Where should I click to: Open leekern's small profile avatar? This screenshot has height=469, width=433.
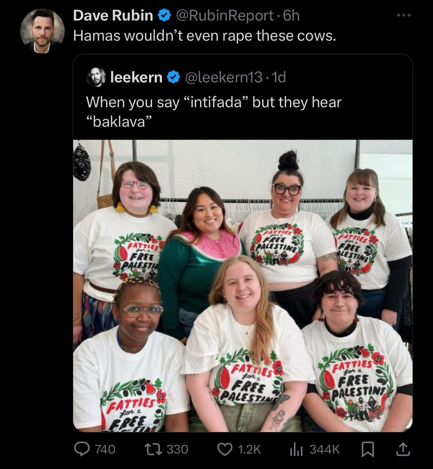coord(96,77)
